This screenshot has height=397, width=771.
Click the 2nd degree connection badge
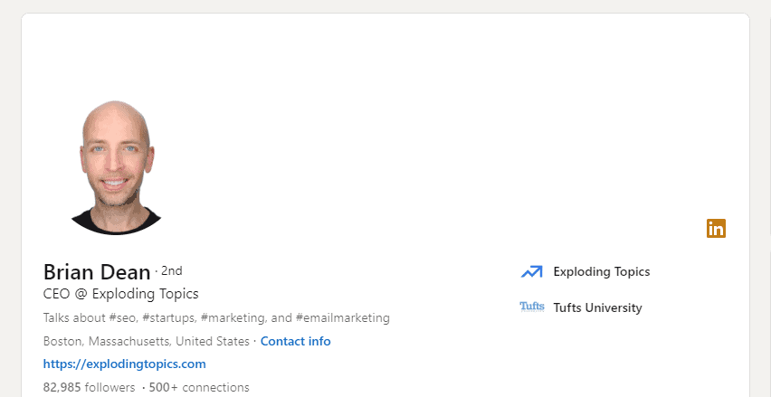[x=172, y=270]
